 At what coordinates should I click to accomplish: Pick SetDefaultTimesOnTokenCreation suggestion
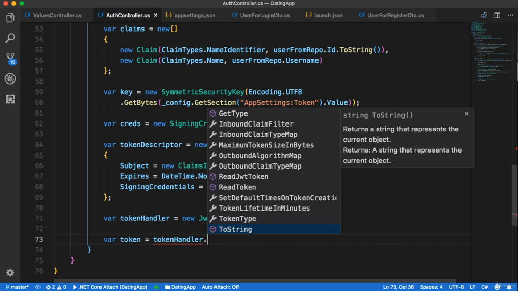pyautogui.click(x=274, y=198)
